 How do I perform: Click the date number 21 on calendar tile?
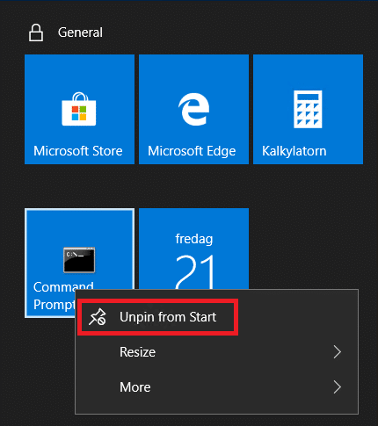(x=195, y=271)
